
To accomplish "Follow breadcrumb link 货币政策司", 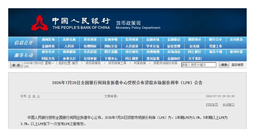I will [93, 63].
